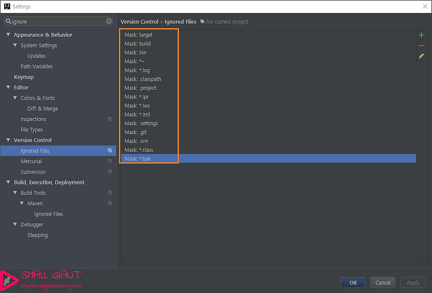Select the 'Mask: .project' entry

click(x=268, y=88)
